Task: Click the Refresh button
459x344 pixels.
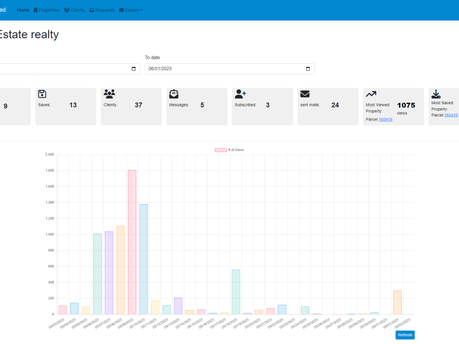Action: tap(405, 335)
